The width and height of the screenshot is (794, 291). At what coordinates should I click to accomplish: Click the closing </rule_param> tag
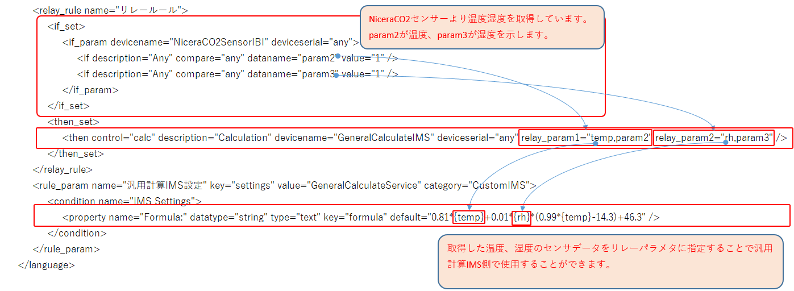tap(66, 248)
